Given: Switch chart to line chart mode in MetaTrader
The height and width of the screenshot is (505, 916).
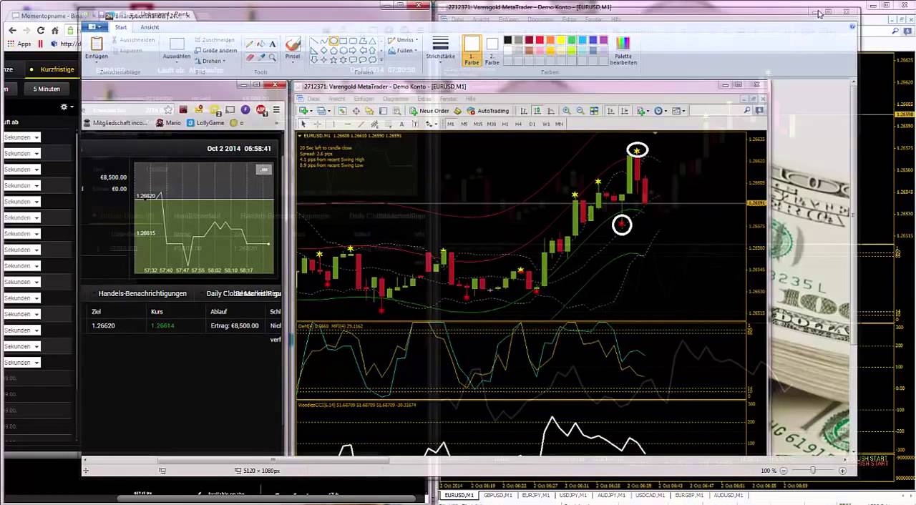Looking at the screenshot, I should pos(550,111).
